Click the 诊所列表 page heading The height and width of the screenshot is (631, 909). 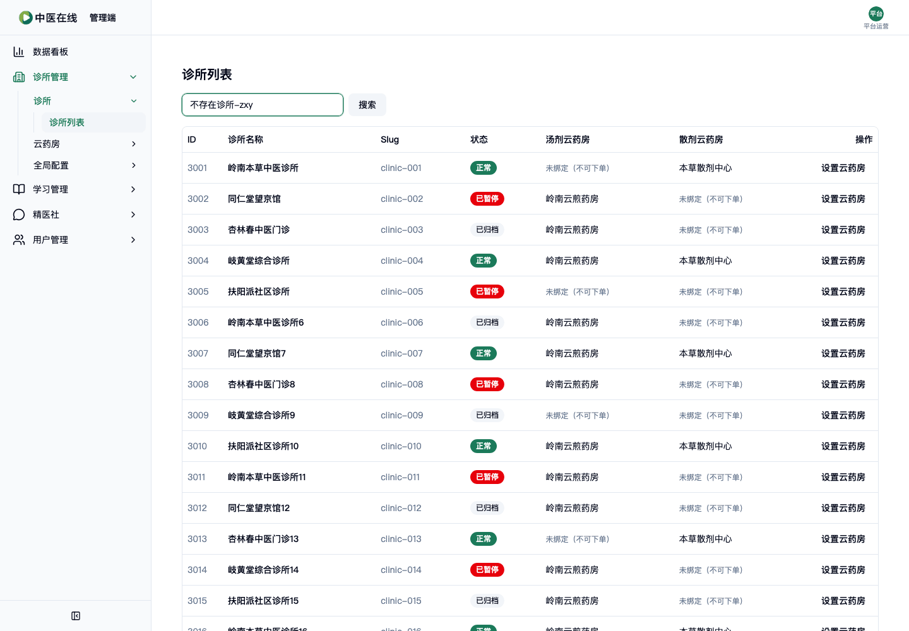[207, 74]
